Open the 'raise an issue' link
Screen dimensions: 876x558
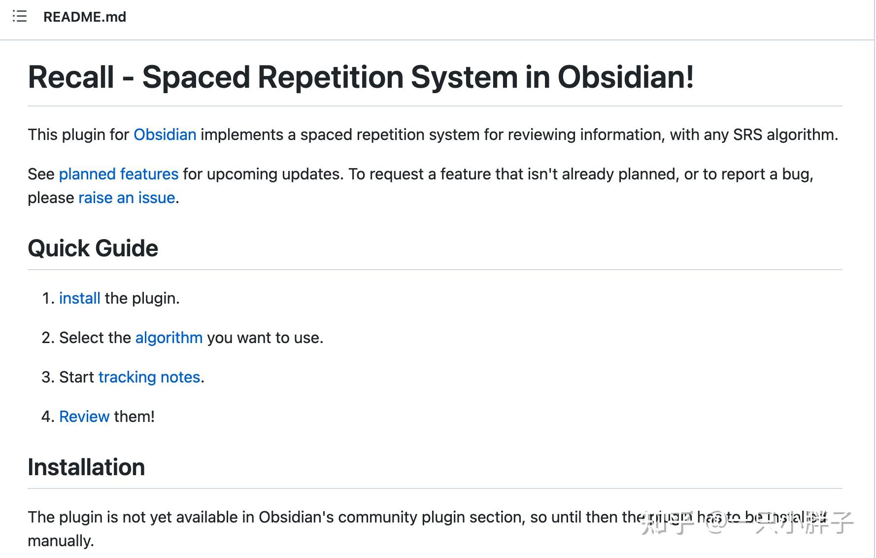[x=127, y=198]
